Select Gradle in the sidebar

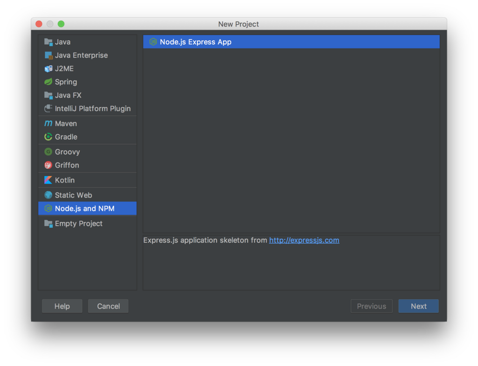tap(87, 137)
